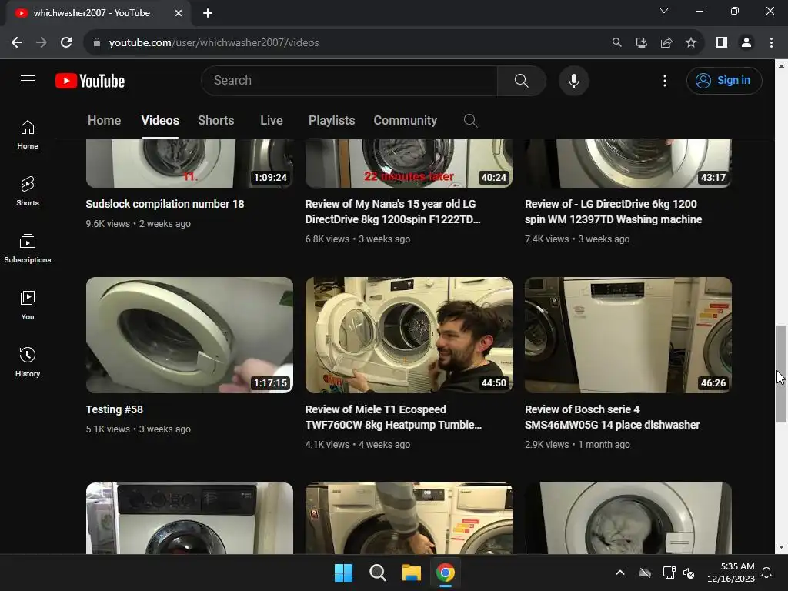Open YouTube settings three-dot menu

pyautogui.click(x=664, y=80)
